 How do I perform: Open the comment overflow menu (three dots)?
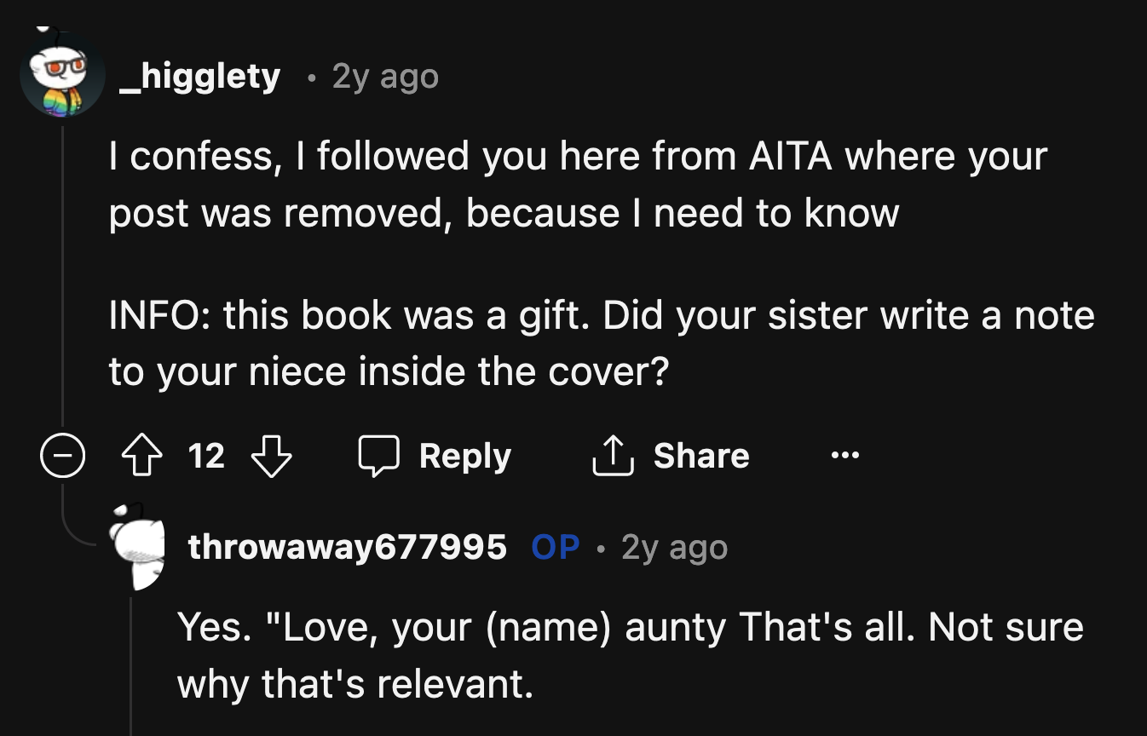(844, 456)
